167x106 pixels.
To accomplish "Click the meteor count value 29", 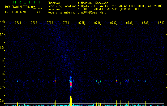I will click(38, 12).
